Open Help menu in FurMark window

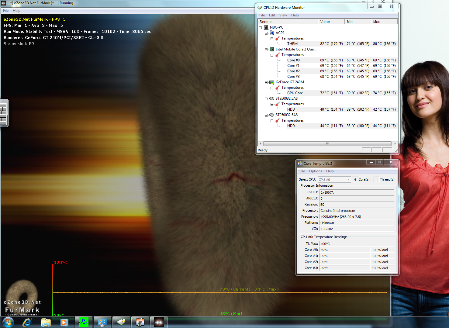(16, 11)
